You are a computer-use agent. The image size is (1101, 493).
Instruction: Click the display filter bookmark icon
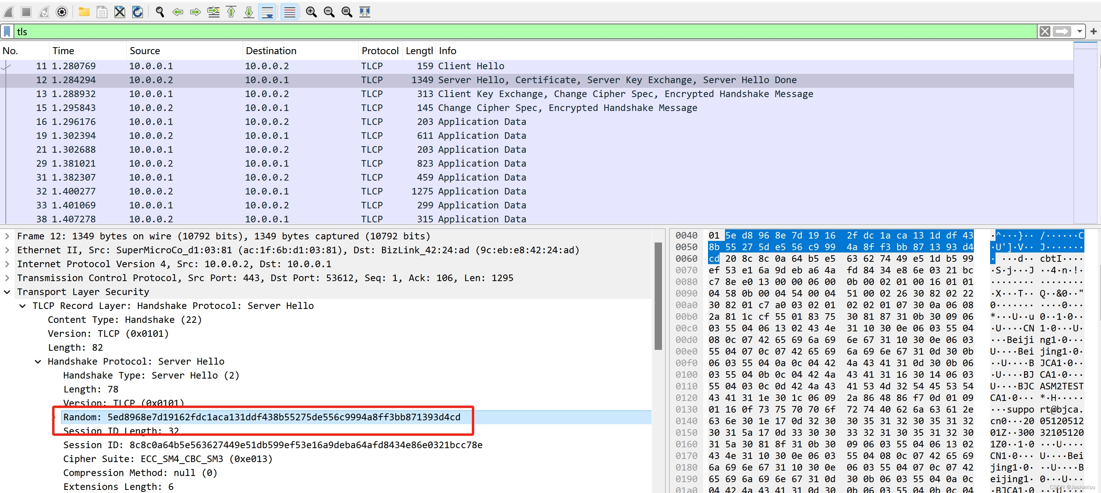point(7,31)
